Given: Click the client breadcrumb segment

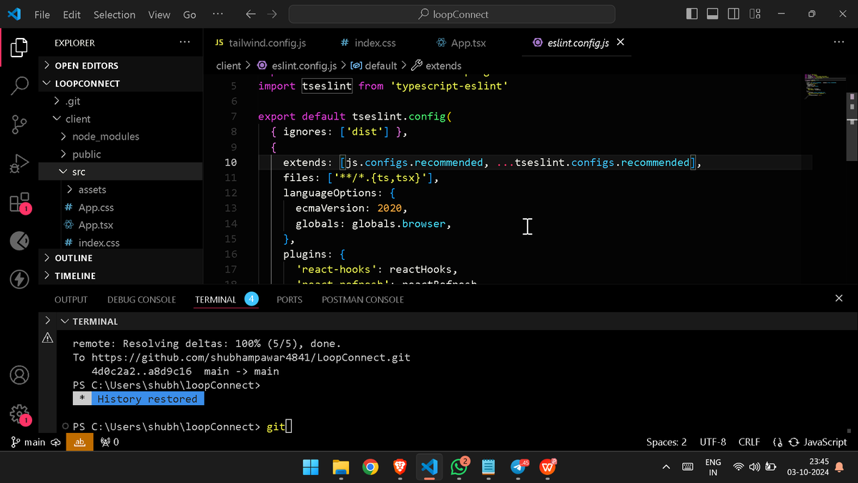Looking at the screenshot, I should [229, 65].
